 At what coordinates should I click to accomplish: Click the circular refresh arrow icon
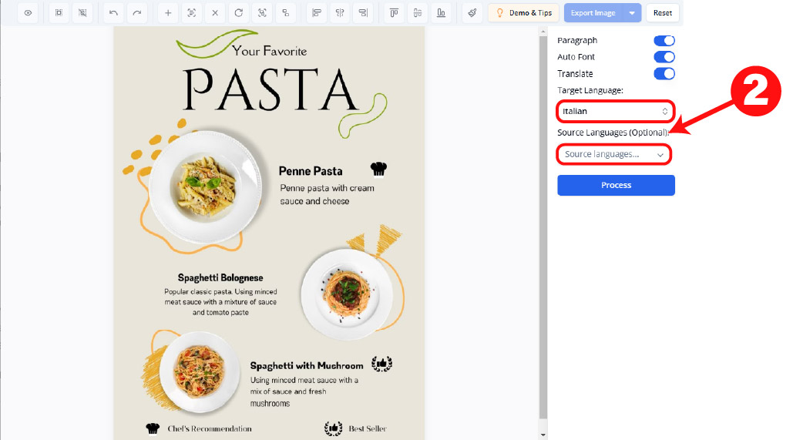point(239,13)
